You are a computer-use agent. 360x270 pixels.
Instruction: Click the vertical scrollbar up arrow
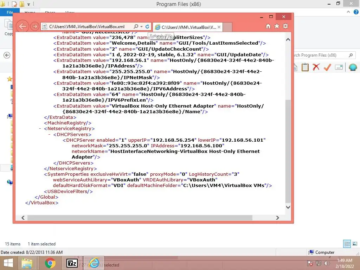(288, 40)
